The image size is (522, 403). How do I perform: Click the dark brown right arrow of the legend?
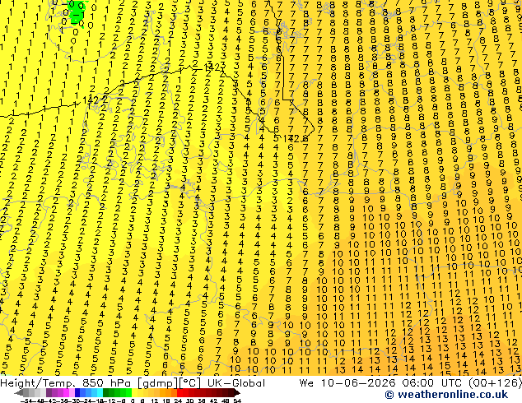237,392
